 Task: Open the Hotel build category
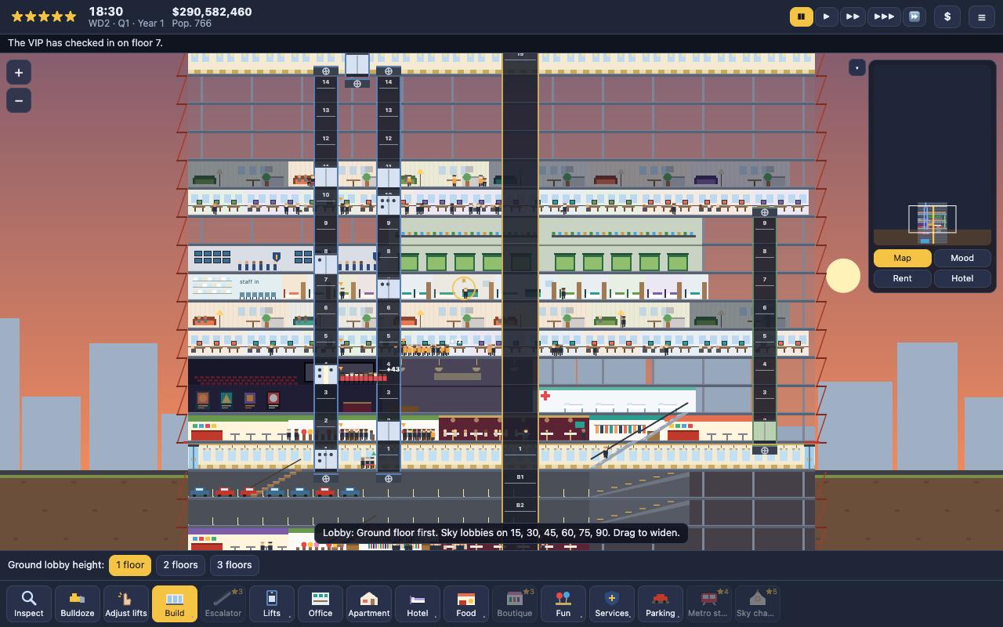click(x=418, y=603)
